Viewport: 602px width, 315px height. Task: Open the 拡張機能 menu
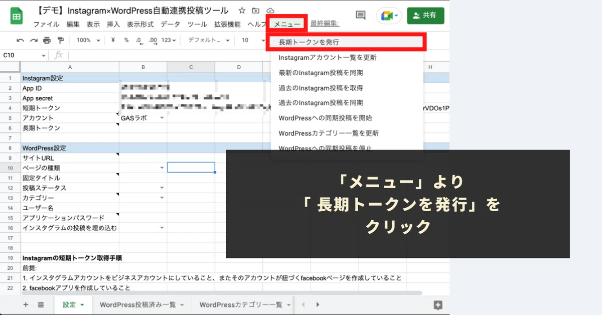227,24
